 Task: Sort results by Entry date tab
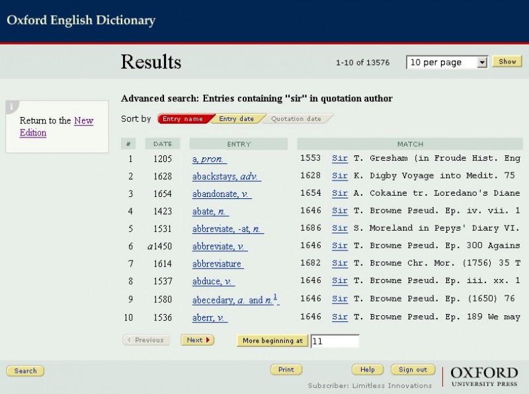237,119
